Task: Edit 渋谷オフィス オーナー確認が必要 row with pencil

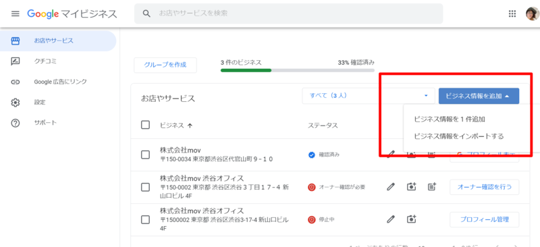Action: 390,187
